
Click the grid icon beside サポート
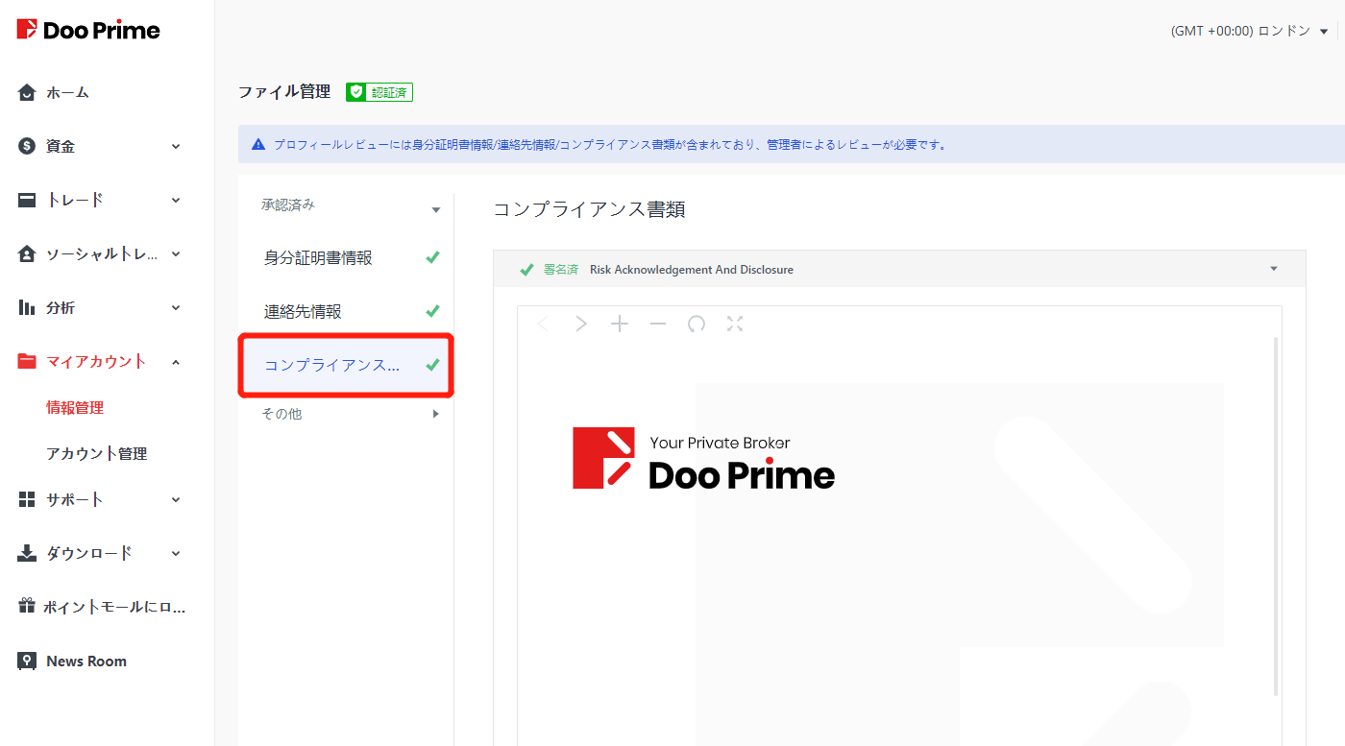(27, 499)
